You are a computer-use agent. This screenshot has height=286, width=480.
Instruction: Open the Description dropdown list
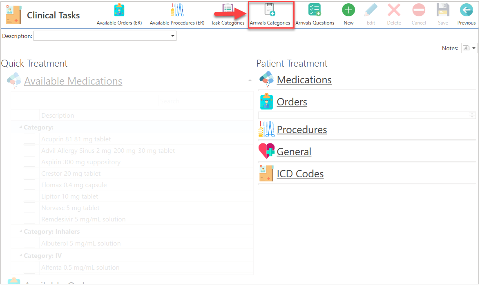173,36
